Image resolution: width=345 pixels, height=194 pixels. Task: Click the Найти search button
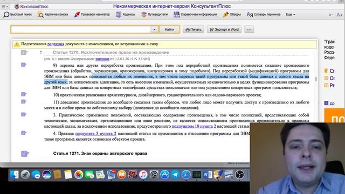[x=169, y=30]
